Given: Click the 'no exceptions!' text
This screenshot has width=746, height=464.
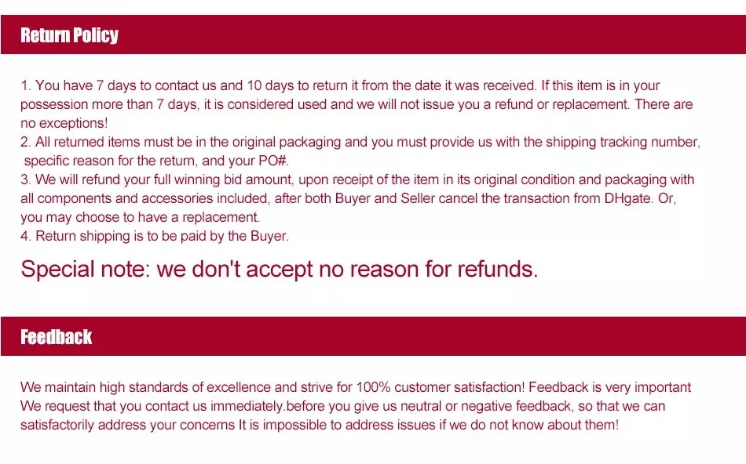Looking at the screenshot, I should click(x=64, y=123).
